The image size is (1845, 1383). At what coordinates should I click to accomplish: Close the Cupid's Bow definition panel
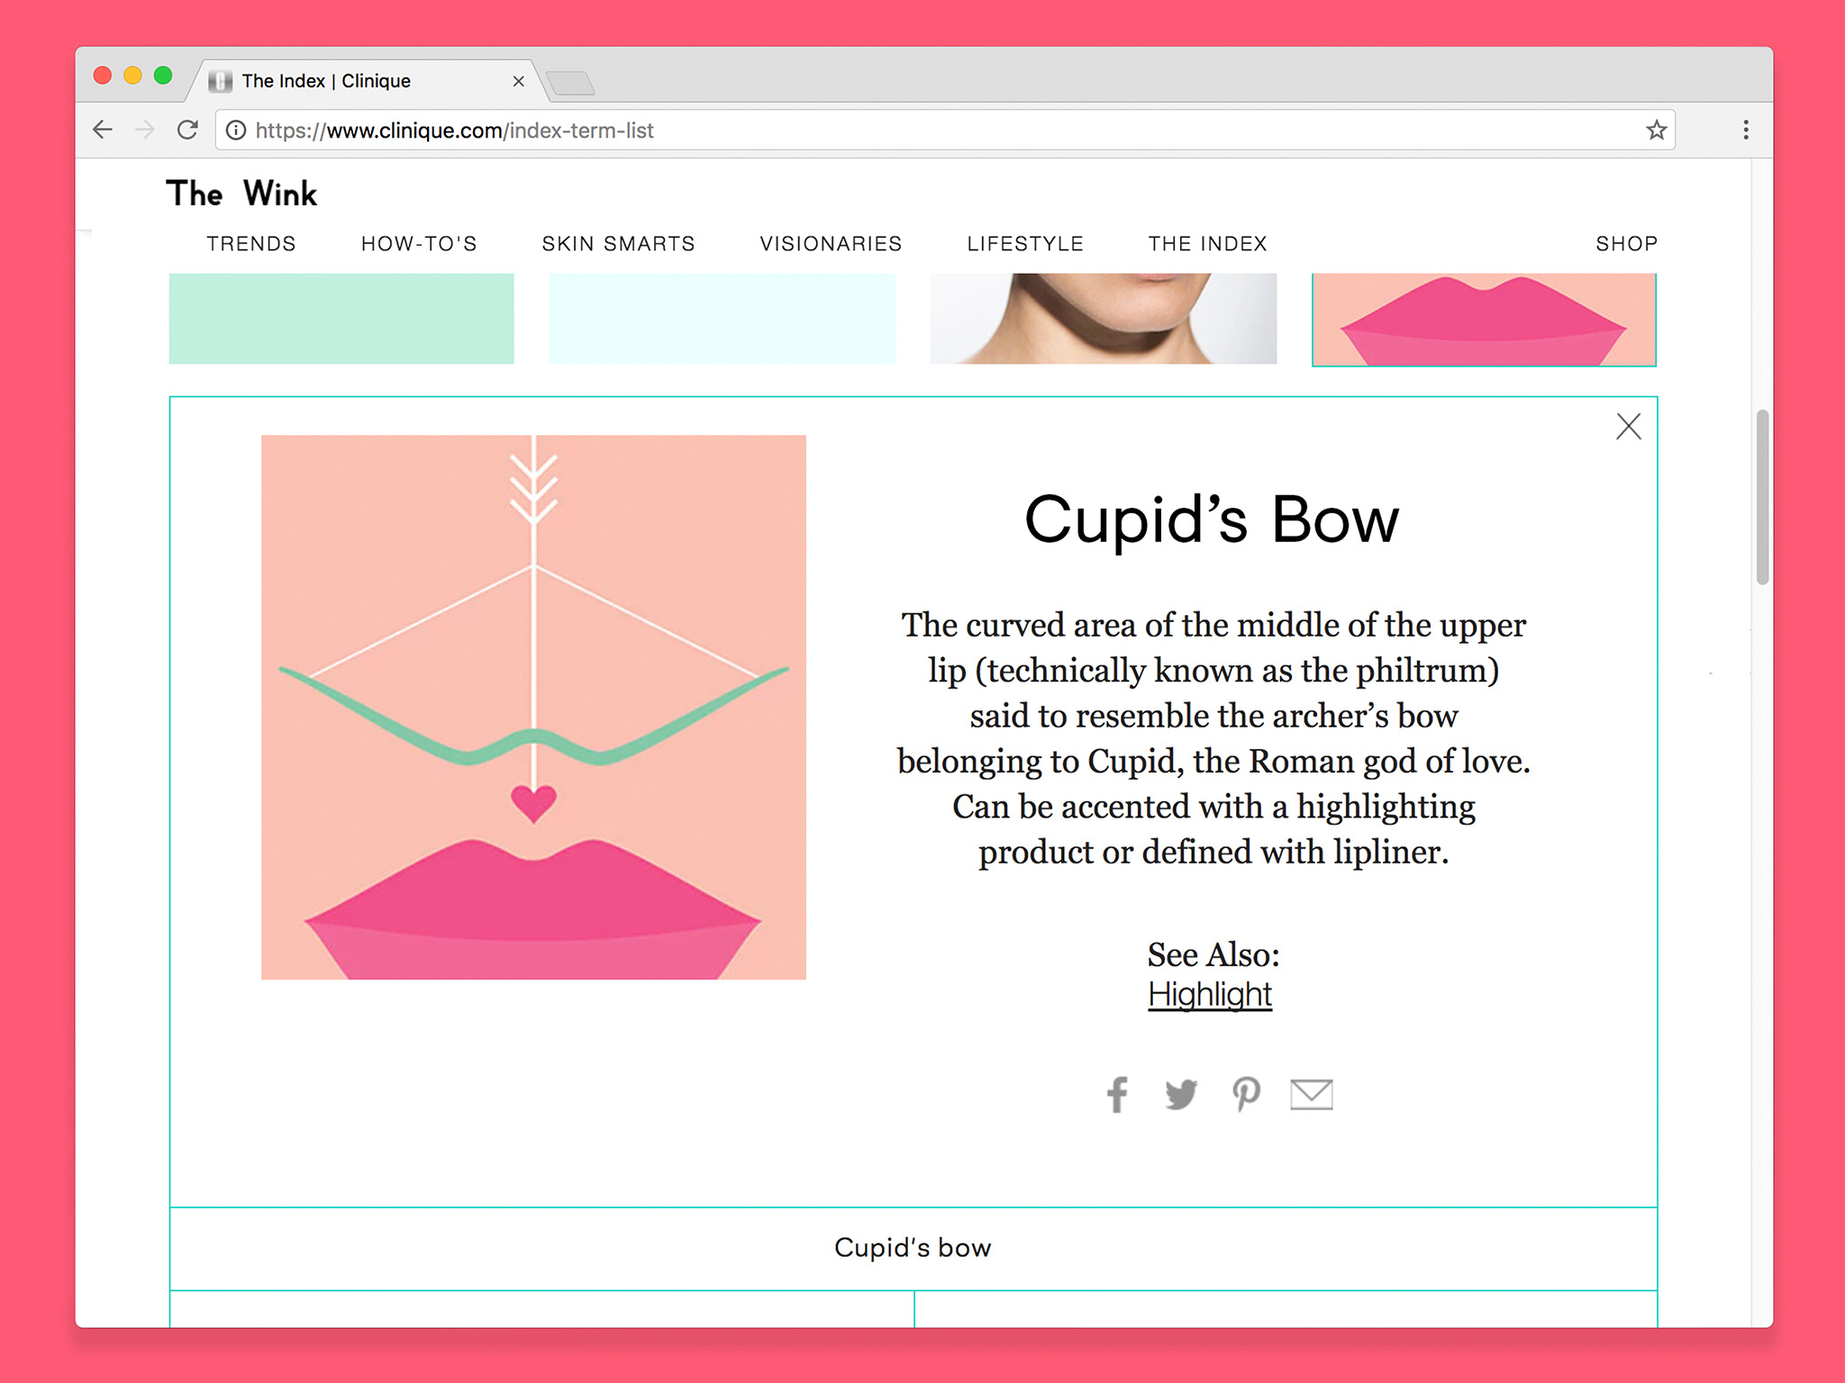1628,426
